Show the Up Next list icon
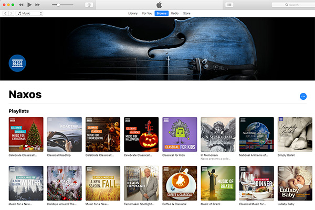The height and width of the screenshot is (210, 315). coord(229,5)
